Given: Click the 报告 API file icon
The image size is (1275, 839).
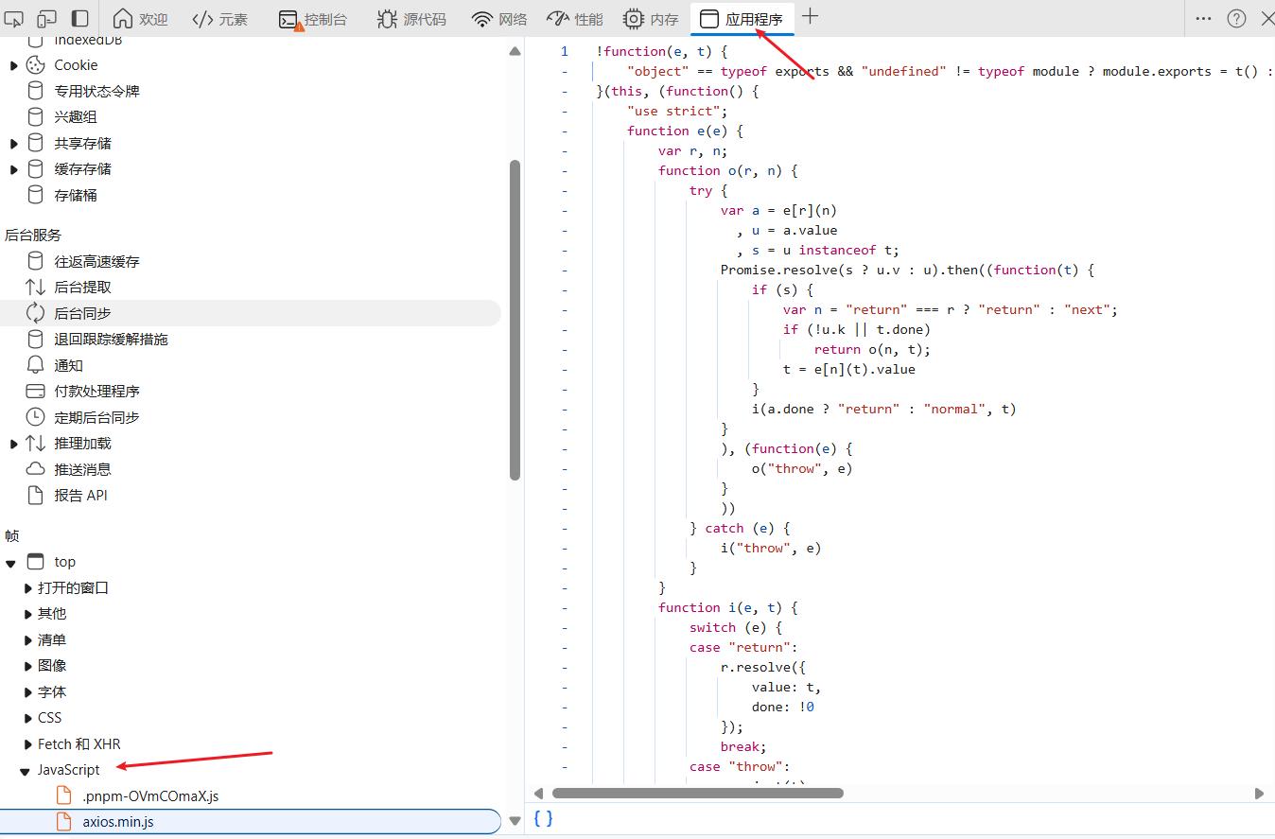Looking at the screenshot, I should click(35, 495).
